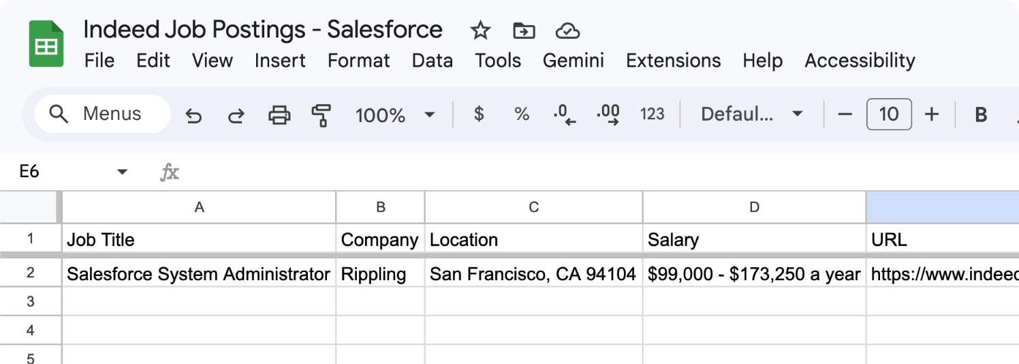Click the undo arrow icon
This screenshot has height=364, width=1019.
tap(194, 115)
